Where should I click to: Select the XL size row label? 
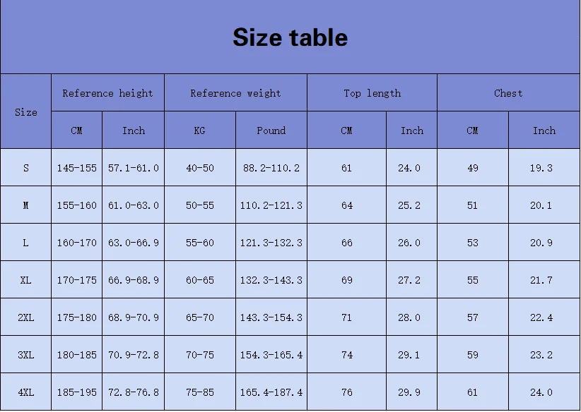click(26, 280)
